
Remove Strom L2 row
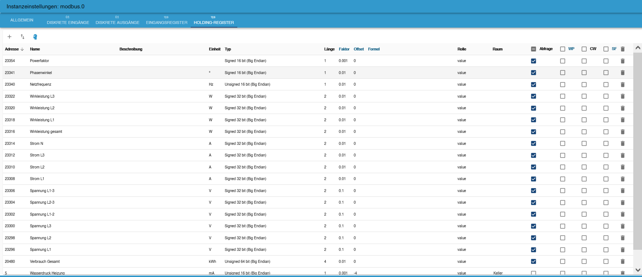622,167
